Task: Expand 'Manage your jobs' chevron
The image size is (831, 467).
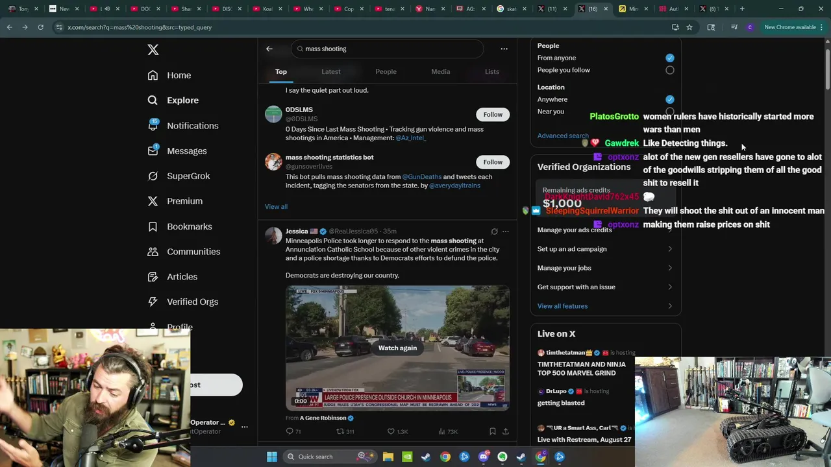Action: click(670, 268)
